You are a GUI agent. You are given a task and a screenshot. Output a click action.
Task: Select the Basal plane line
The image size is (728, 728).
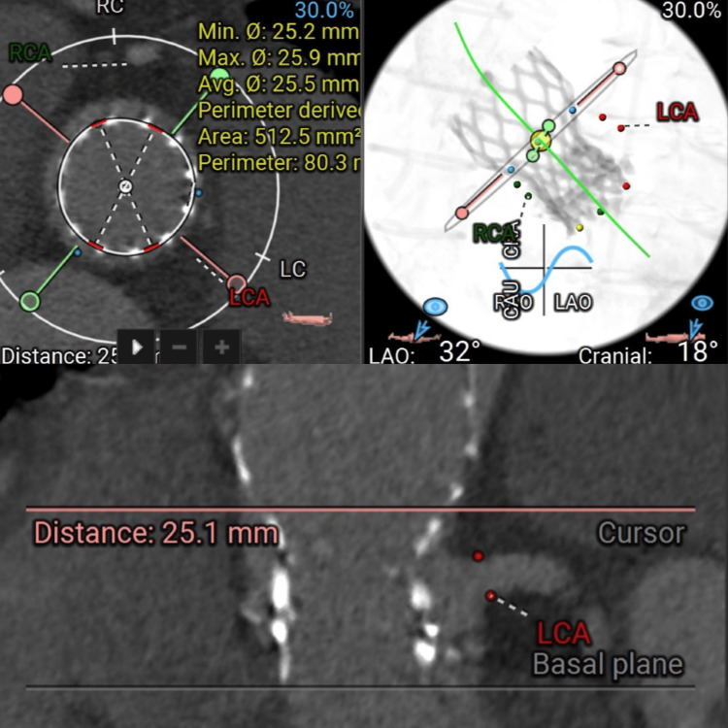point(360,686)
